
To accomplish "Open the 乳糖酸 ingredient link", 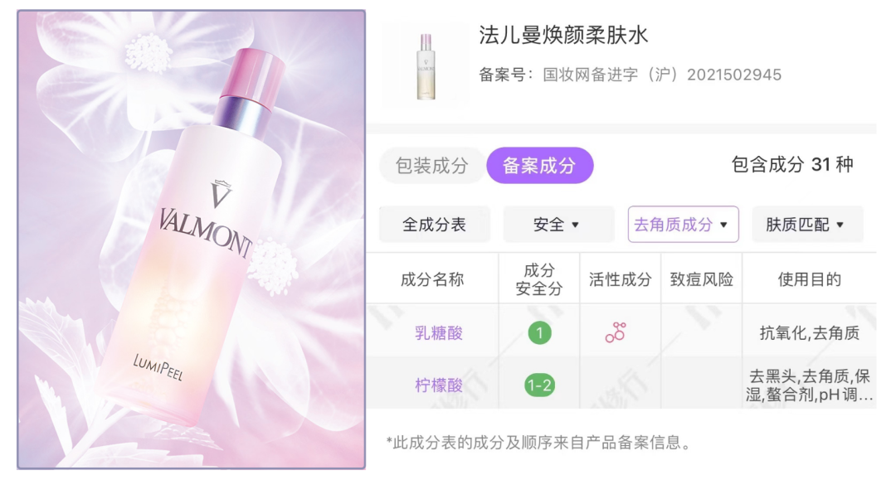I will click(438, 332).
